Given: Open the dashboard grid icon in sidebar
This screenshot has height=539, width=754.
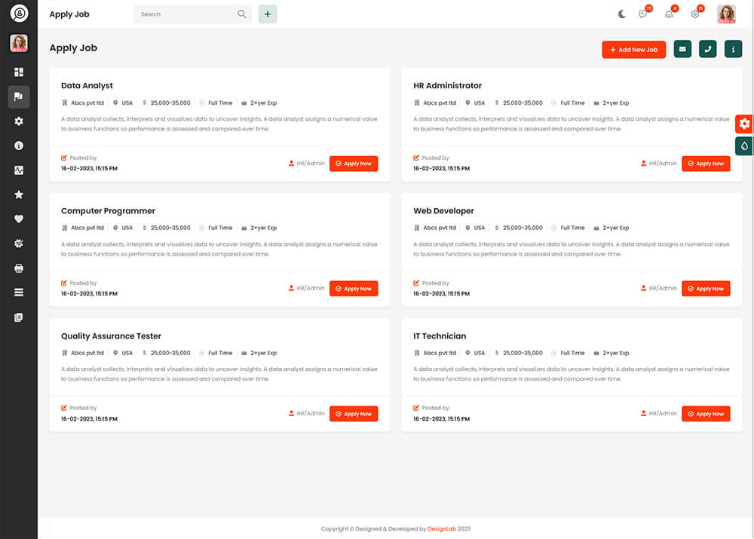Looking at the screenshot, I should (19, 72).
